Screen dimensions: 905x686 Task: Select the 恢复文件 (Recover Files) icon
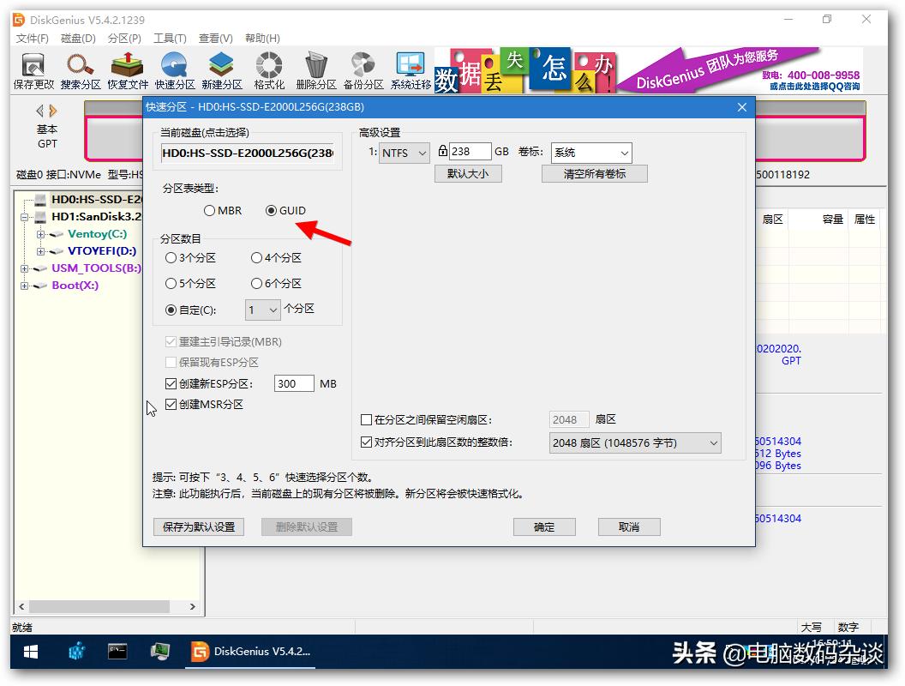[127, 69]
